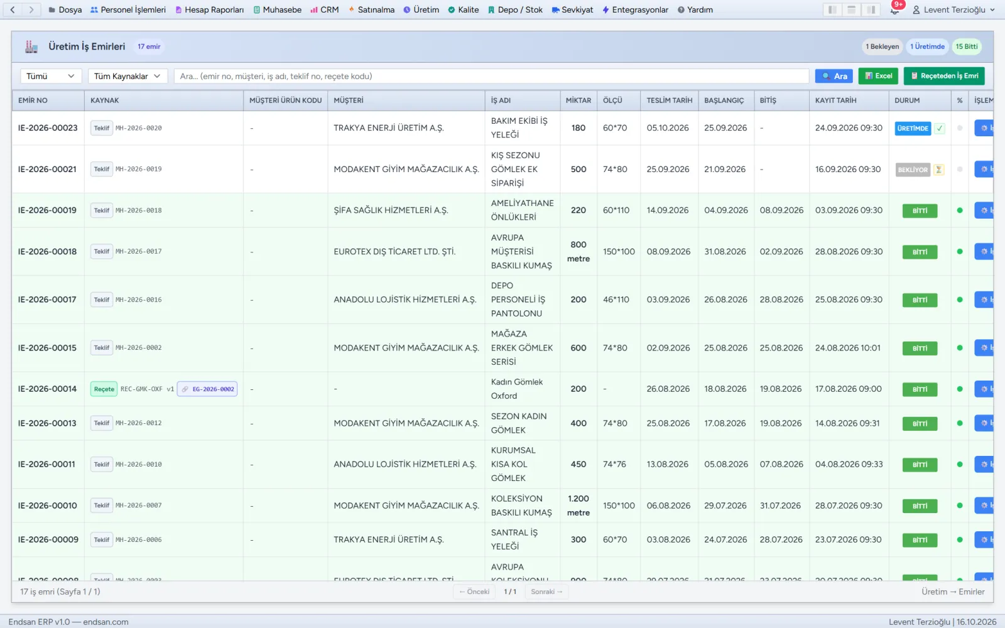1005x628 pixels.
Task: Filter by the 1 Bekleyen badge
Action: point(882,46)
